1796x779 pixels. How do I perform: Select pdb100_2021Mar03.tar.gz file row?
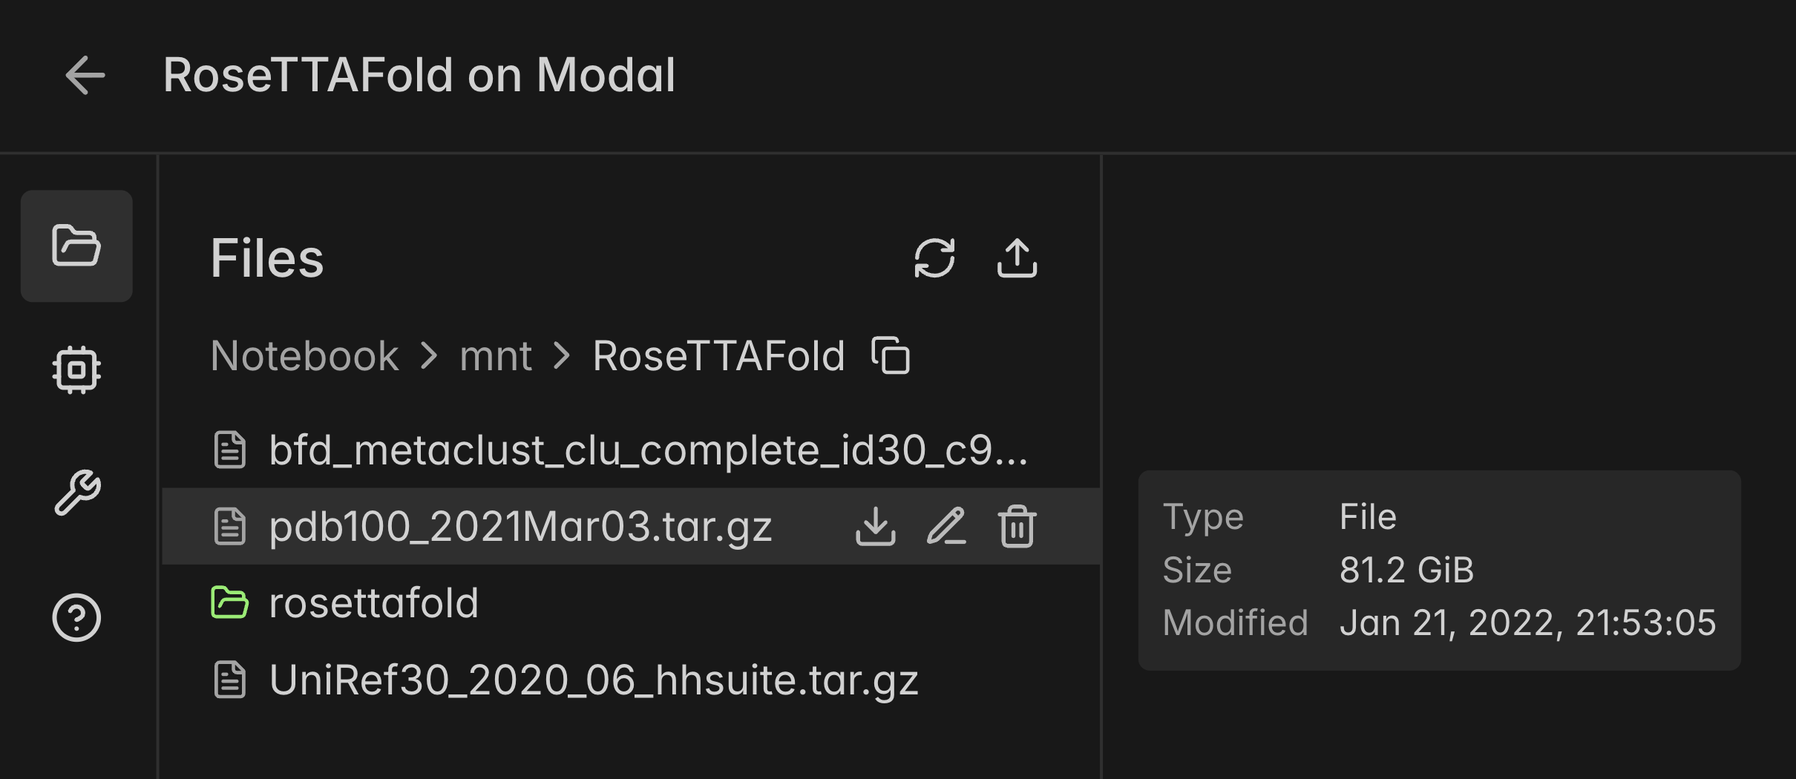[x=520, y=527]
